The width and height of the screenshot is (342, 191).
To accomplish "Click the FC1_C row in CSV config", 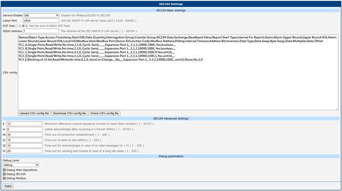I will click(97, 52).
